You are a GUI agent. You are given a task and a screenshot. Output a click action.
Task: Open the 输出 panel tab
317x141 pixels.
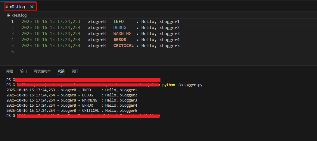(23, 71)
